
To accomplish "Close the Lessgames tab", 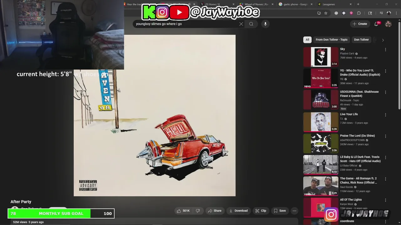I will coord(351,4).
